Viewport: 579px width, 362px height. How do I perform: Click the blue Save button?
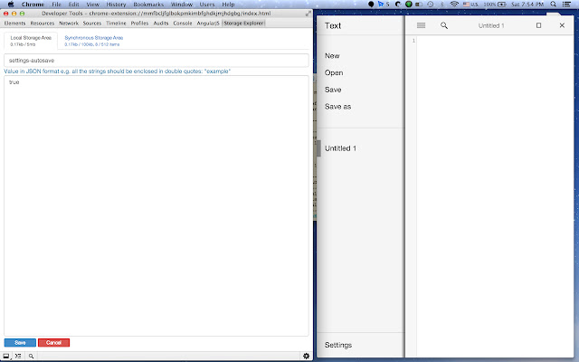point(20,343)
